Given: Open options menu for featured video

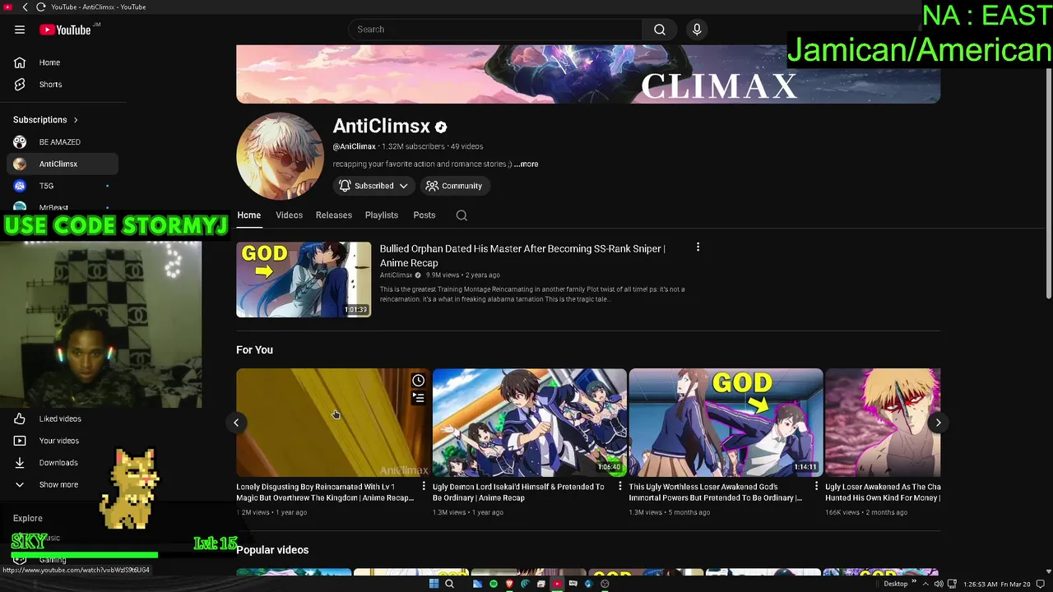Looking at the screenshot, I should coord(698,247).
